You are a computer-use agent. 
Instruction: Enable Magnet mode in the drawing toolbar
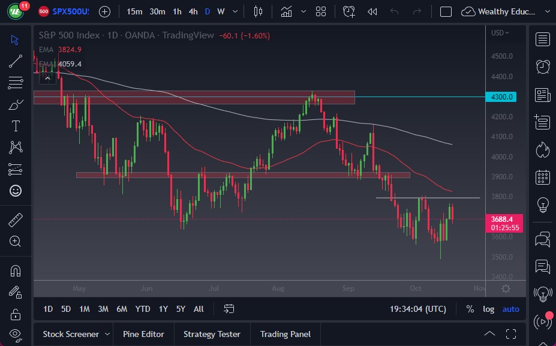coord(15,270)
